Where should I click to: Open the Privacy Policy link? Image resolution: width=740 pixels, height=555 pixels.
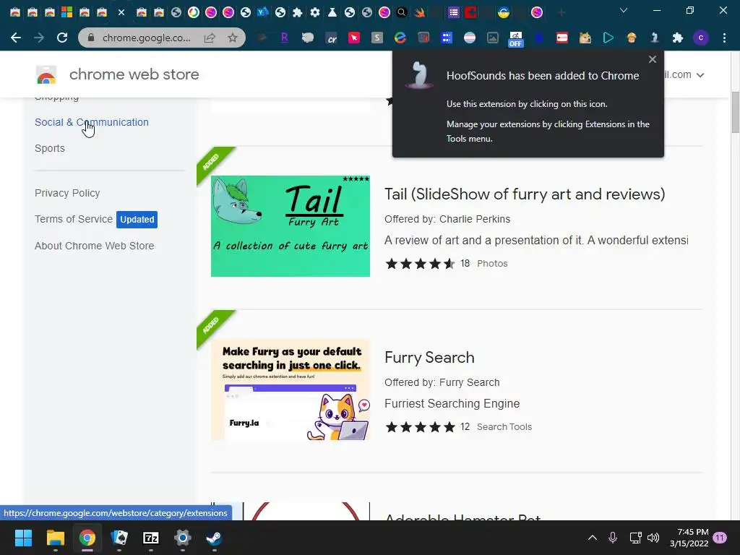click(x=67, y=193)
